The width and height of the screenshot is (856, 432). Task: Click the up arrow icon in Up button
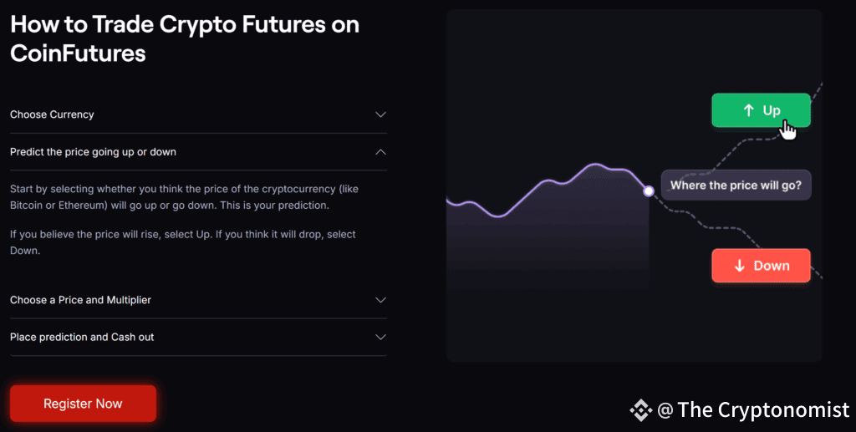click(x=748, y=110)
